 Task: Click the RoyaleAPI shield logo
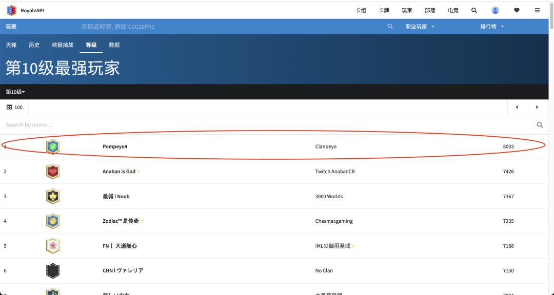tap(12, 10)
